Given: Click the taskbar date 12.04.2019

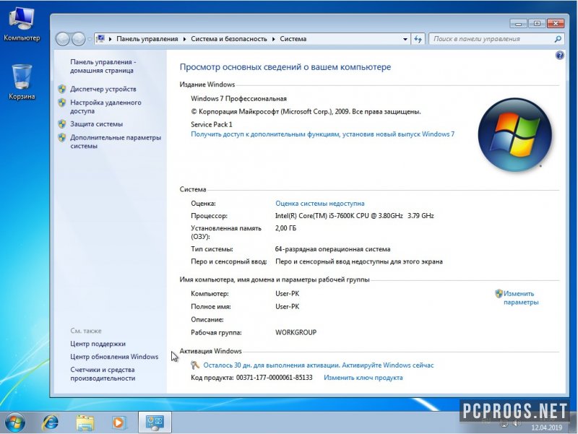Looking at the screenshot, I should 546,428.
